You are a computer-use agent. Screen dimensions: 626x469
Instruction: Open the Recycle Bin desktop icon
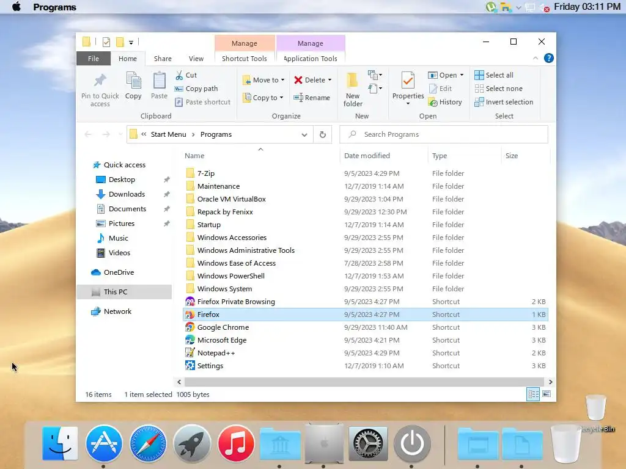597,413
